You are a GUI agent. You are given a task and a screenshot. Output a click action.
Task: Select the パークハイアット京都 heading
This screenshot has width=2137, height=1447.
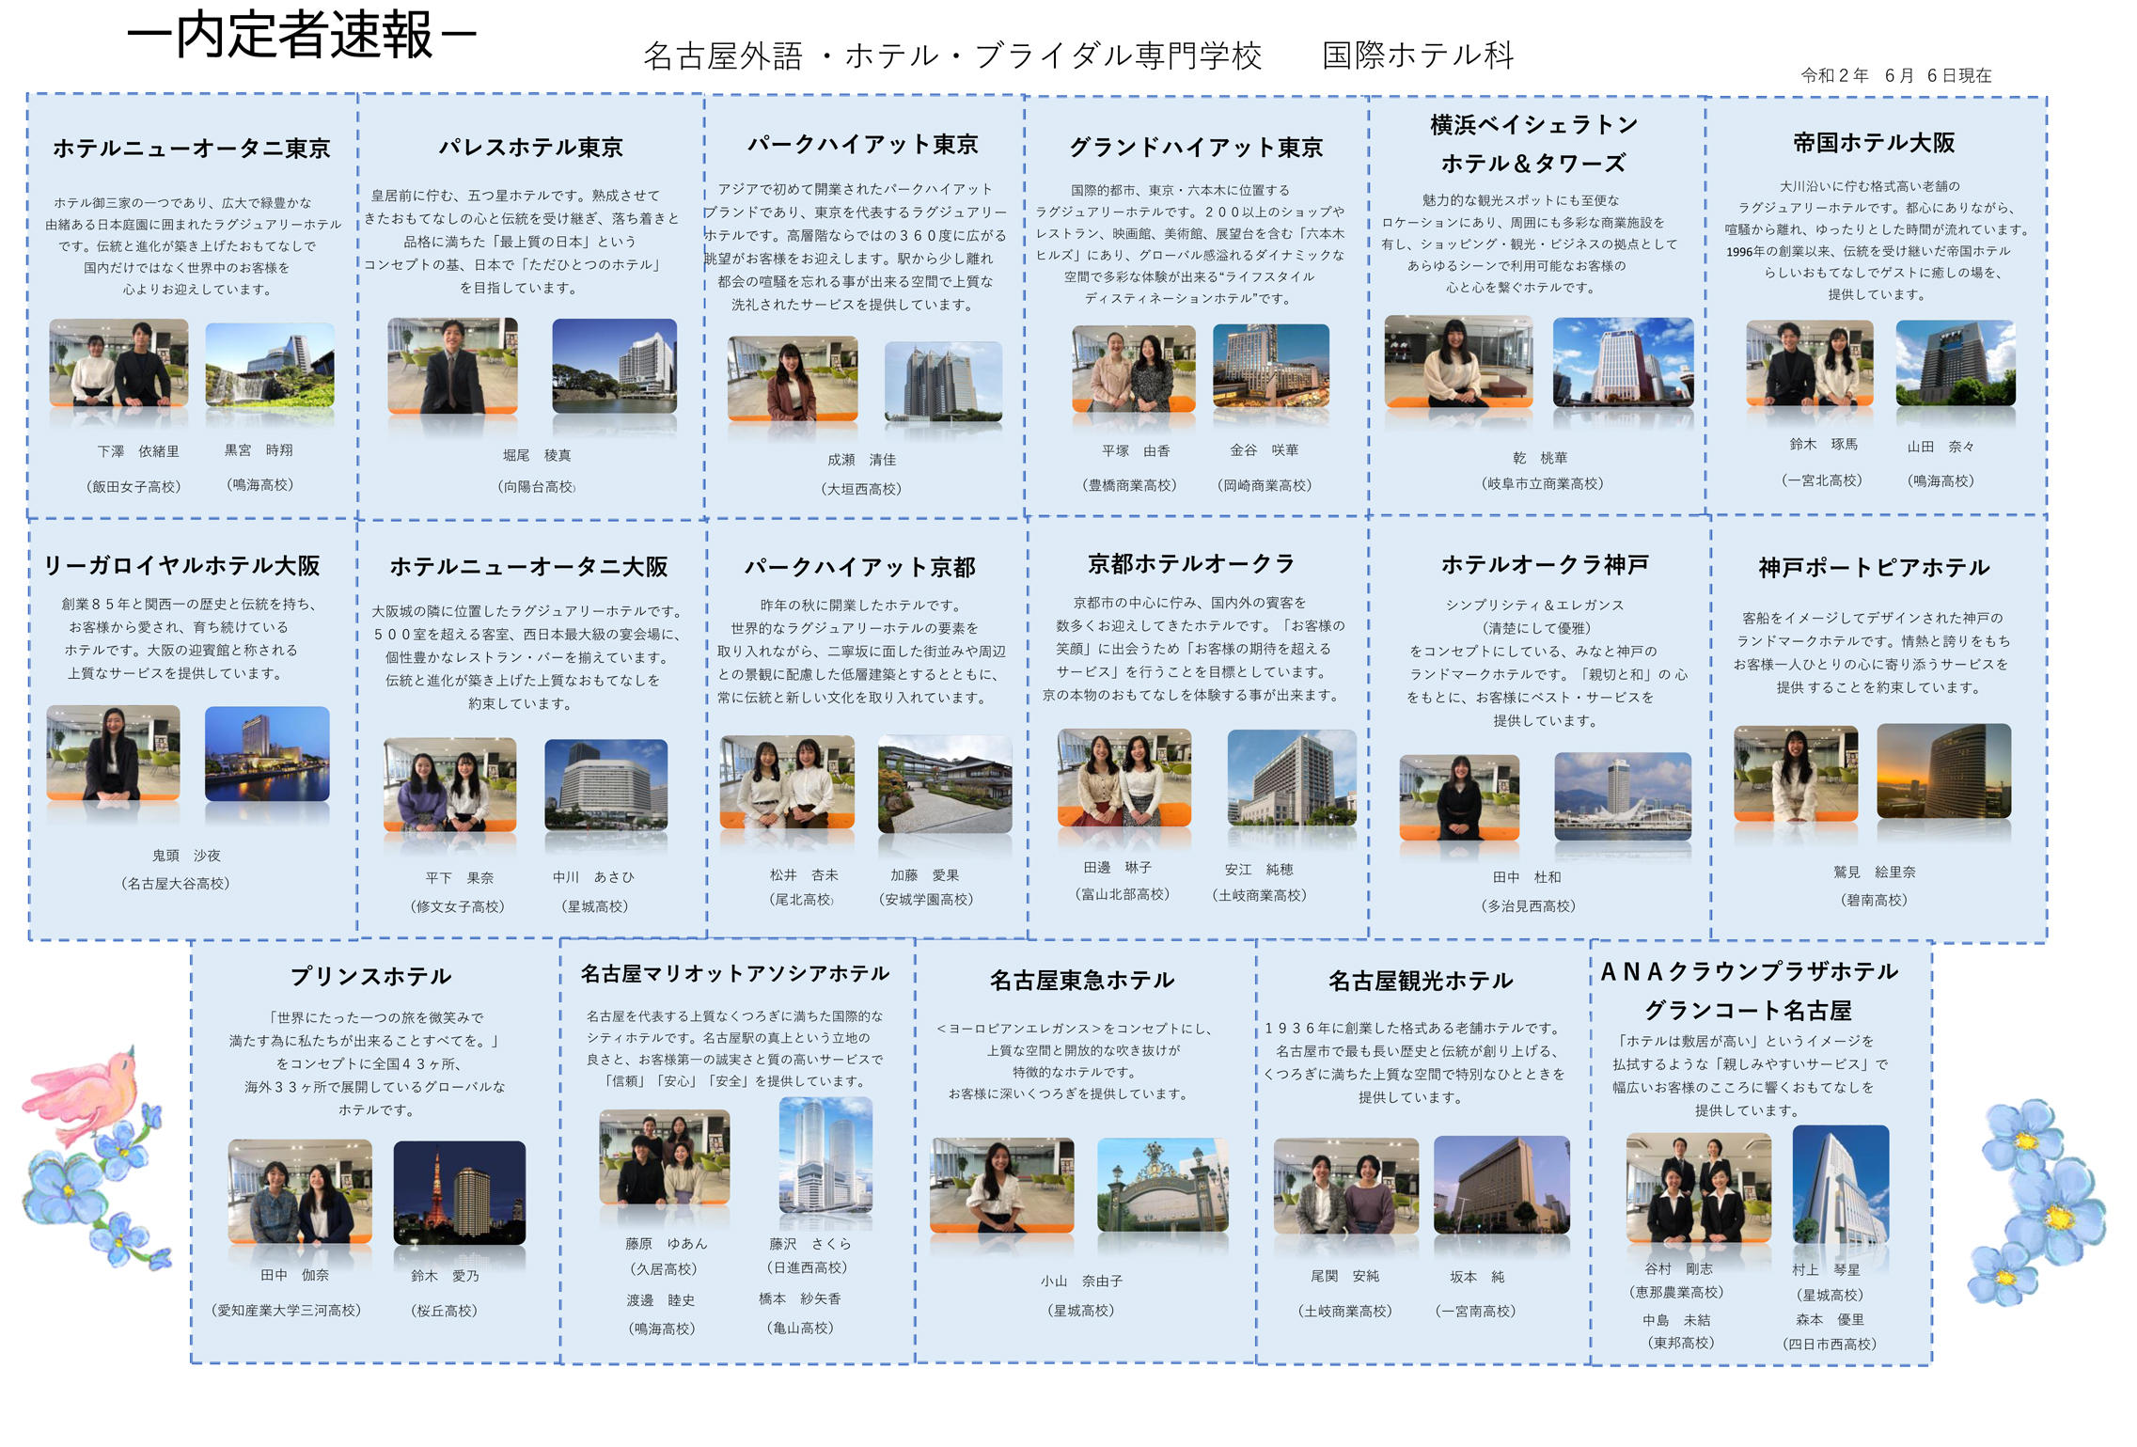coord(859,567)
